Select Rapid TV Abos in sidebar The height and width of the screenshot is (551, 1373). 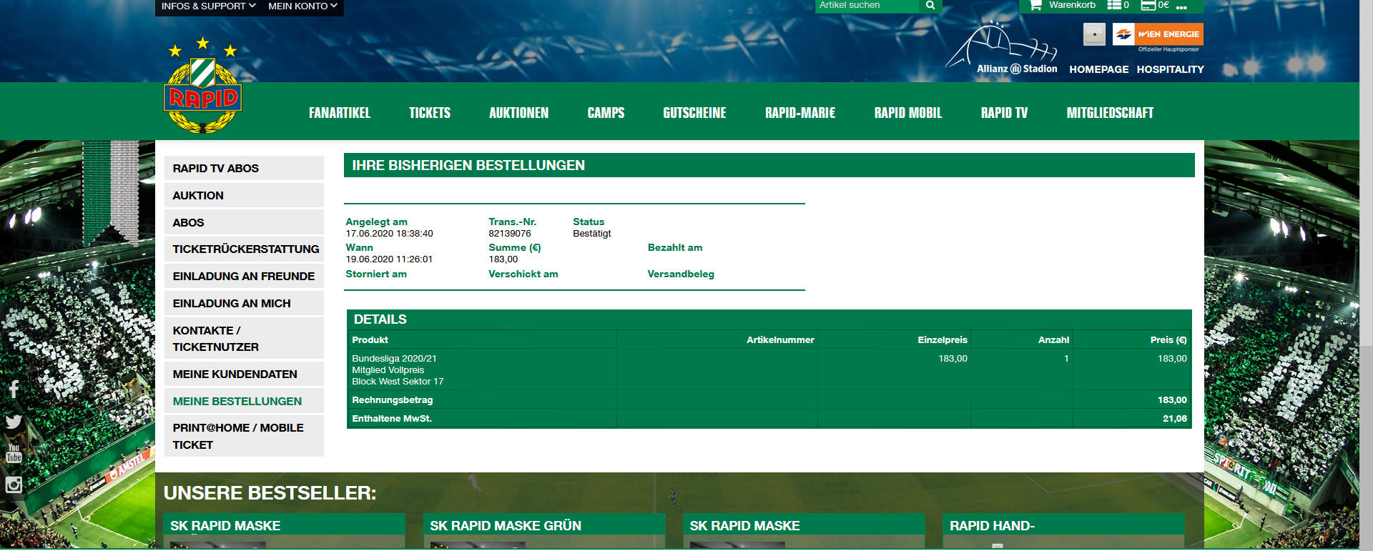click(244, 168)
